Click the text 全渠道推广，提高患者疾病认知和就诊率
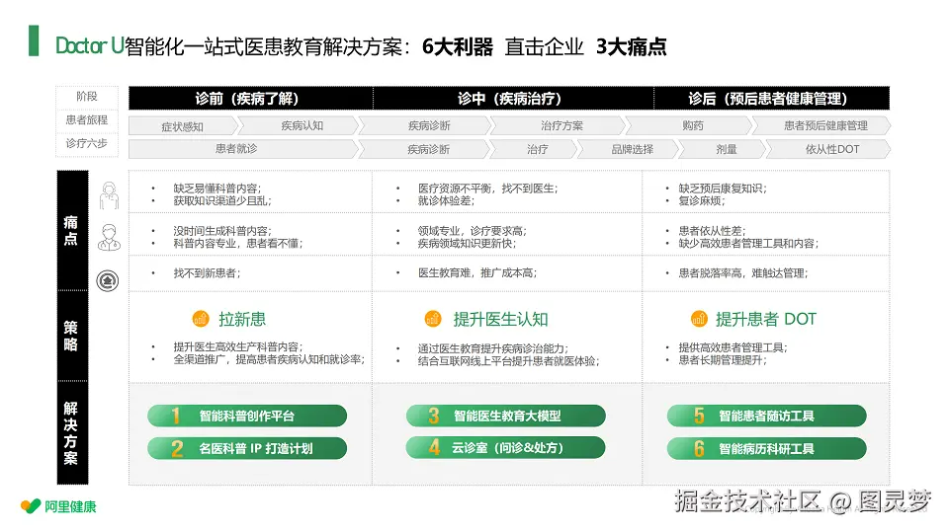 [268, 359]
